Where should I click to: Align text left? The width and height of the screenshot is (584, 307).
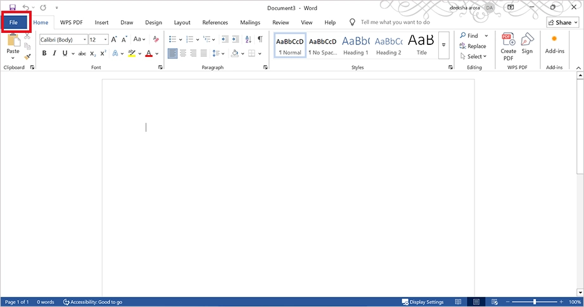pos(172,53)
